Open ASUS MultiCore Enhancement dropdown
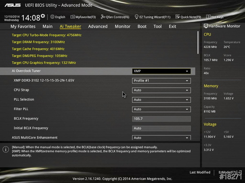245x183 pixels. point(161,138)
